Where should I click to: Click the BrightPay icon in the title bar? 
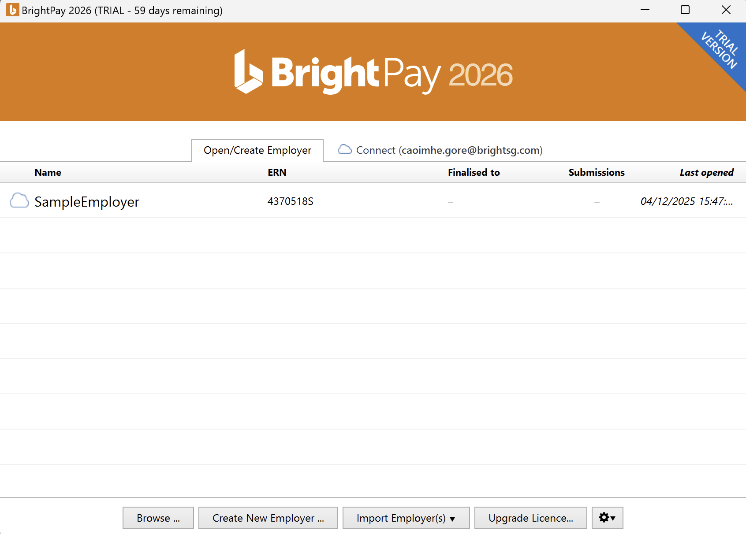[x=12, y=10]
